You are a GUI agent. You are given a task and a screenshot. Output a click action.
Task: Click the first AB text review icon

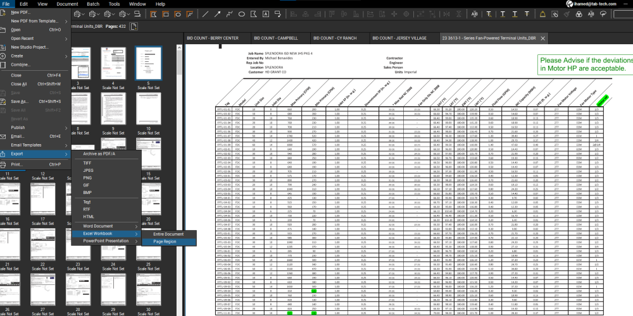[475, 14]
